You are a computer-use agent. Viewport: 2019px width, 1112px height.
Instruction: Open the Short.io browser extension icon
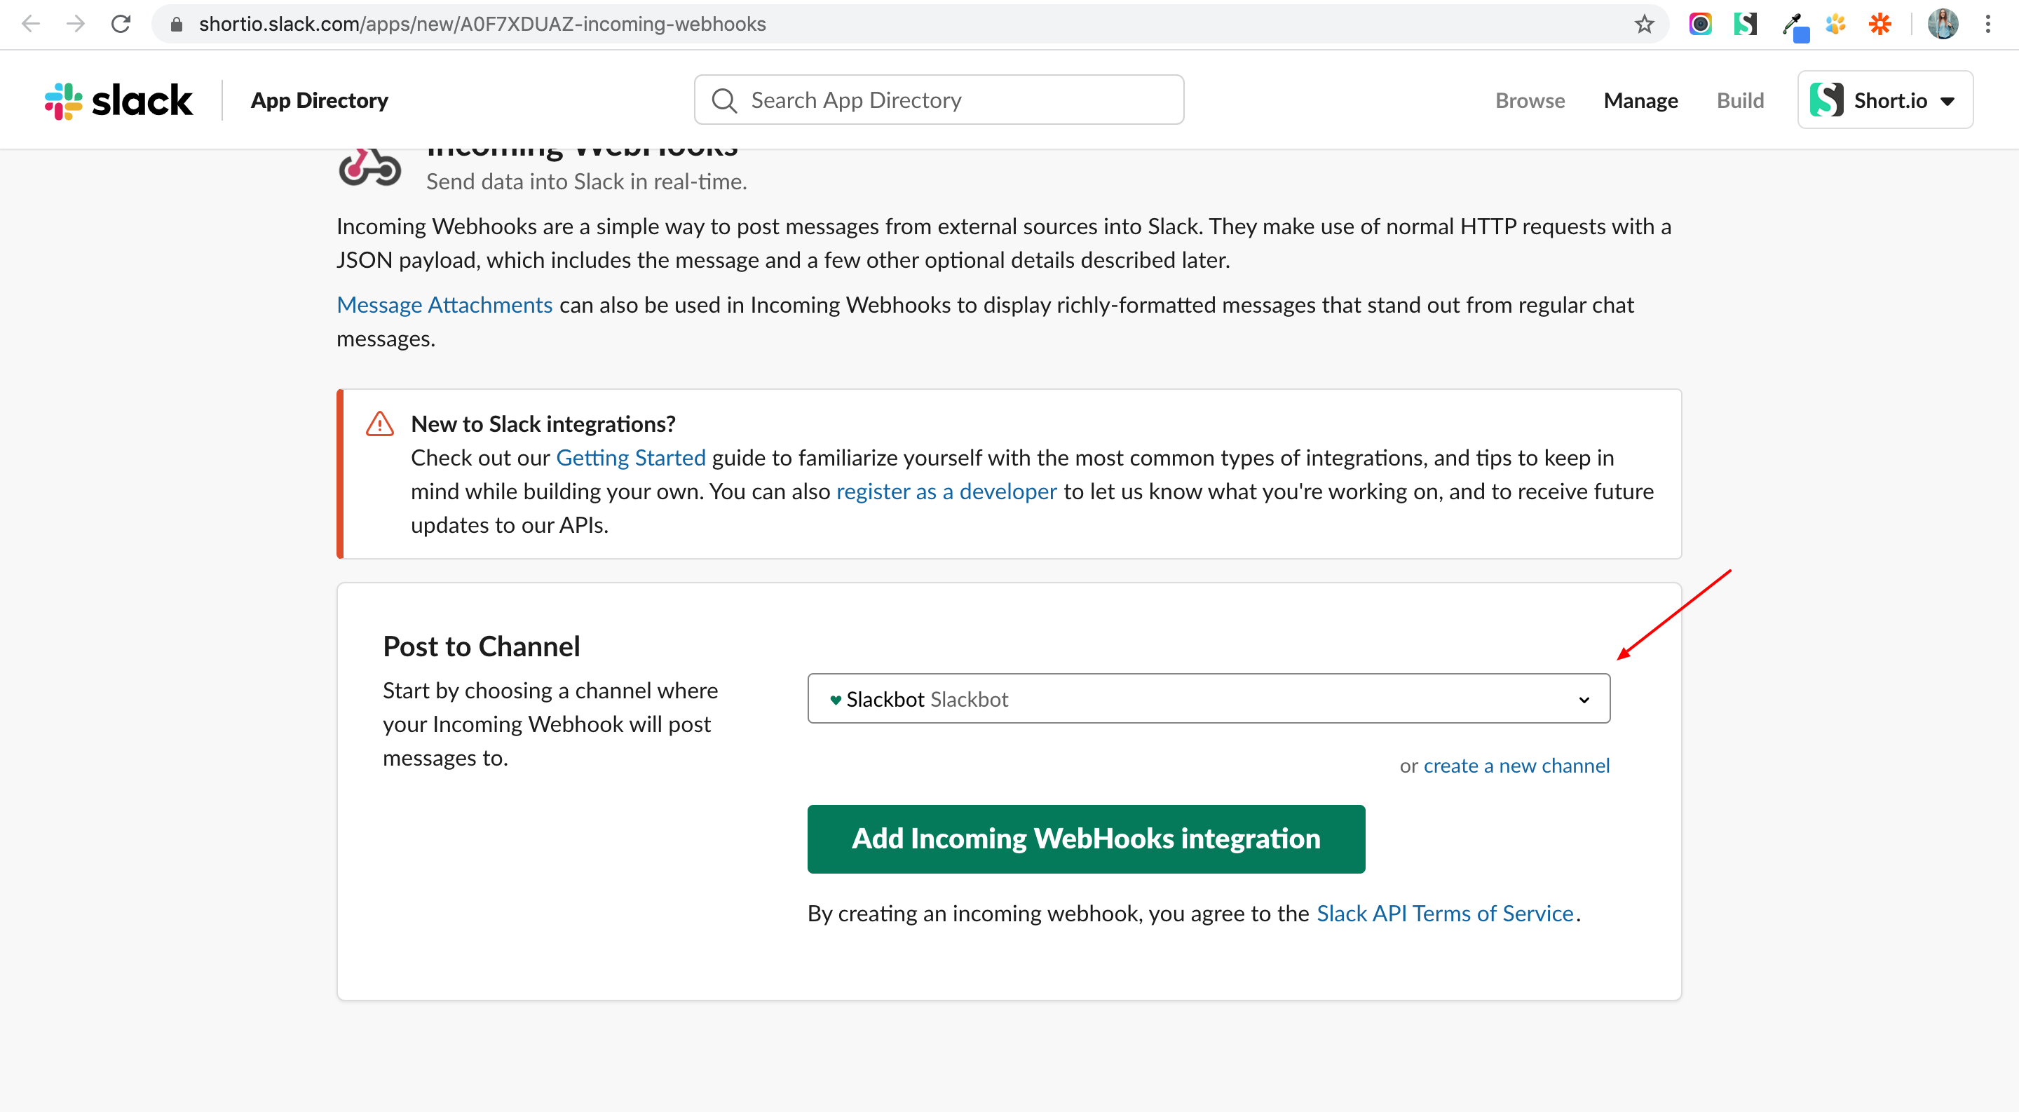click(1745, 25)
